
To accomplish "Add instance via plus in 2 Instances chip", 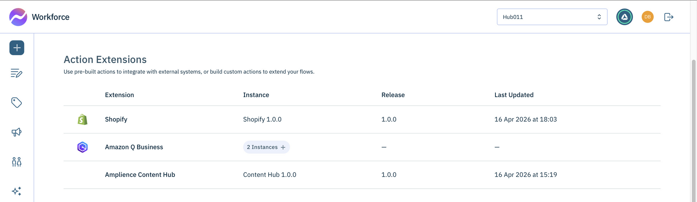I will (283, 147).
